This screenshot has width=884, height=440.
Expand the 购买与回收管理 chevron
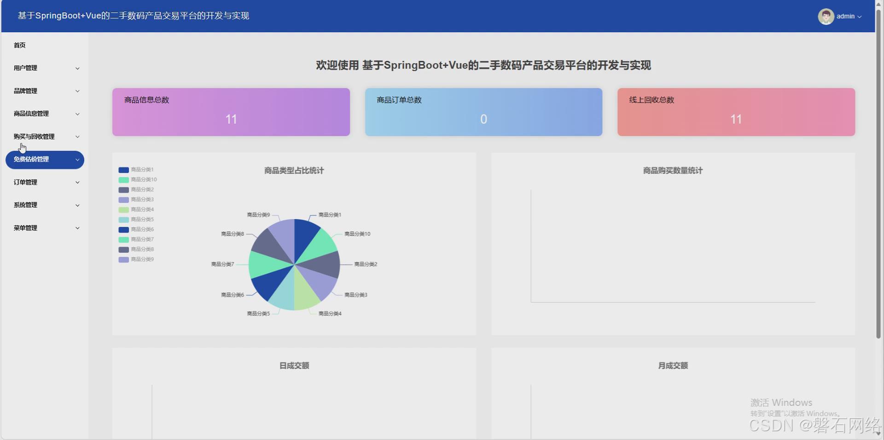point(77,137)
